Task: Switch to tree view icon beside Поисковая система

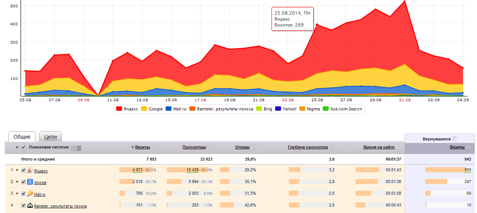Action: click(73, 148)
